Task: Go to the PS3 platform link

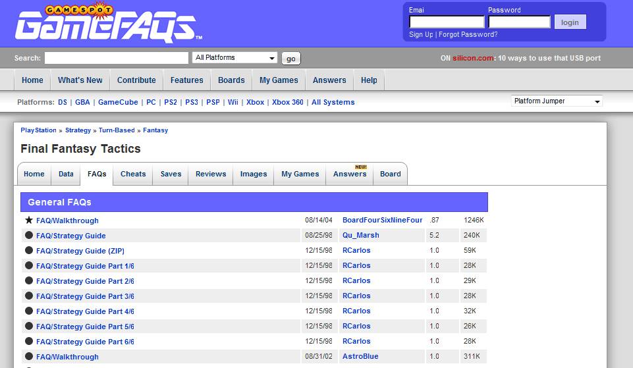Action: (192, 102)
